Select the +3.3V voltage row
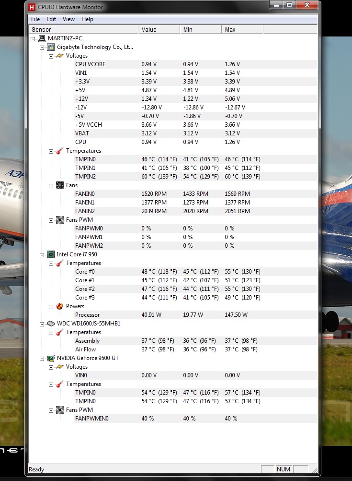Image resolution: width=352 pixels, height=481 pixels. point(195,81)
